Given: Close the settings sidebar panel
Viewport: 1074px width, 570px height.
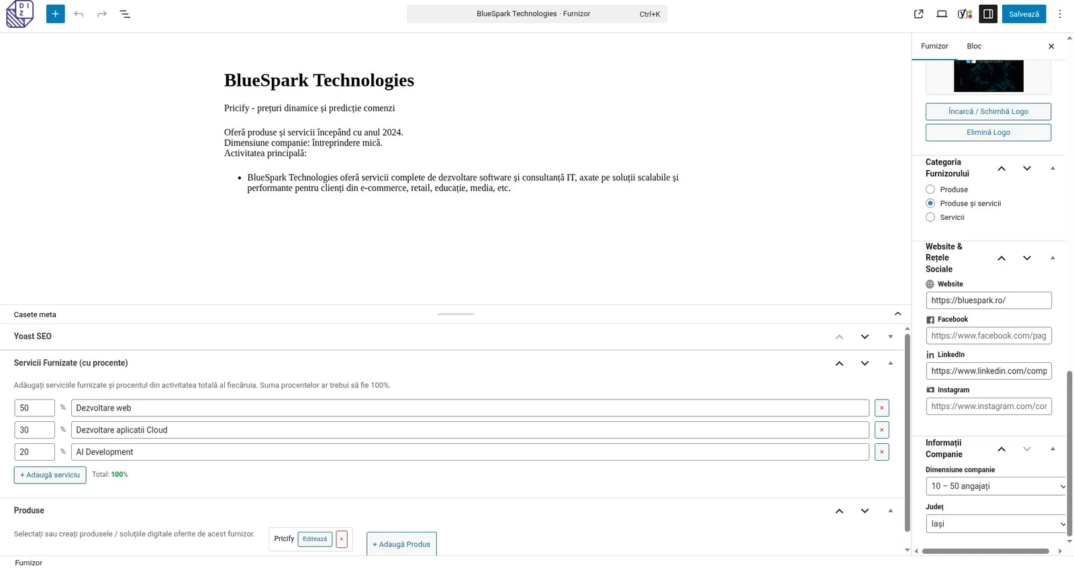Looking at the screenshot, I should (x=1051, y=46).
